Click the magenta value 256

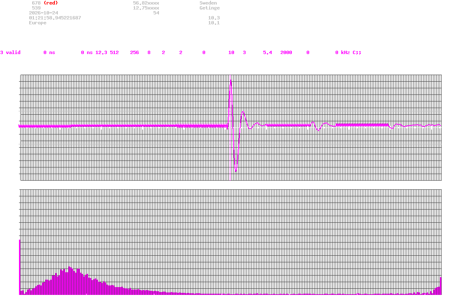coord(134,52)
